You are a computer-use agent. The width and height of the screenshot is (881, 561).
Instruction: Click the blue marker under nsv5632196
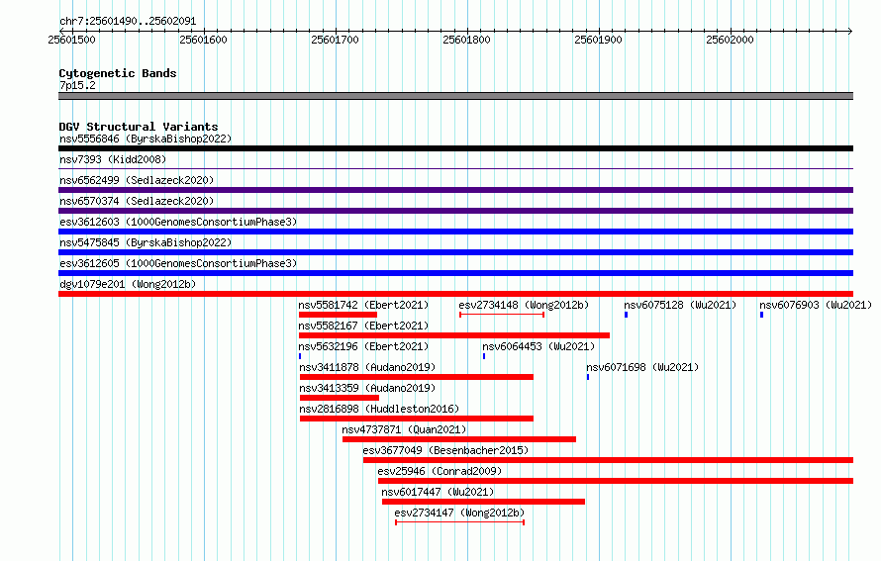[x=300, y=356]
